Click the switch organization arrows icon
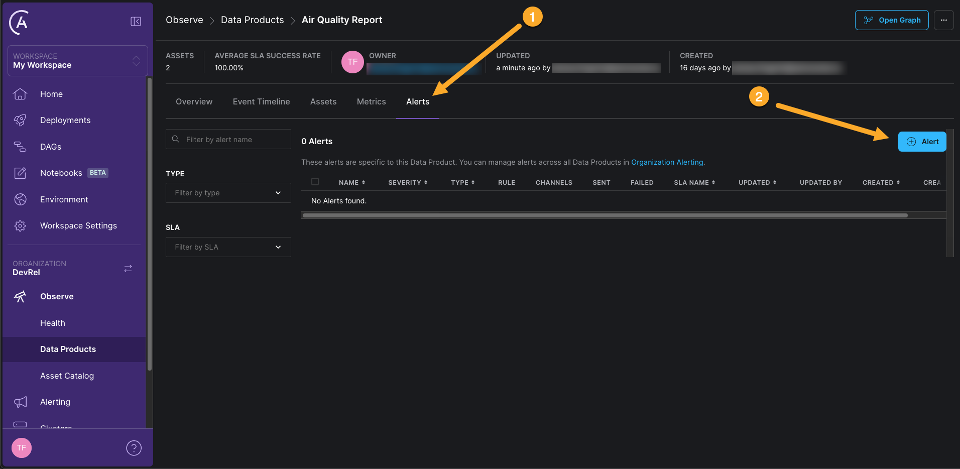This screenshot has width=960, height=469. [128, 269]
